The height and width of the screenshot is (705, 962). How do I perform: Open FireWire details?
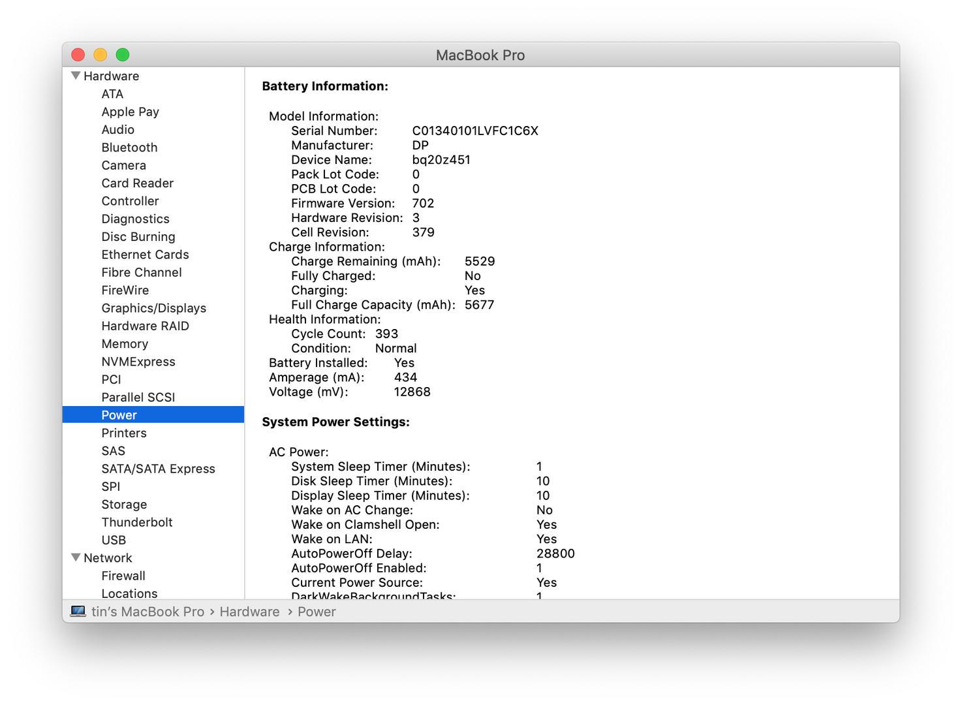tap(125, 290)
